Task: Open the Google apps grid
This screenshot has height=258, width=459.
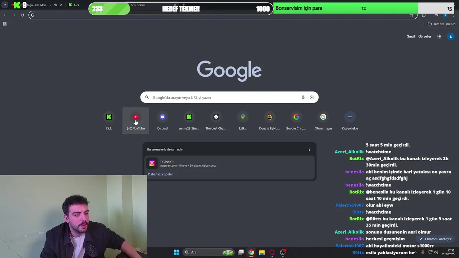Action: tap(439, 37)
